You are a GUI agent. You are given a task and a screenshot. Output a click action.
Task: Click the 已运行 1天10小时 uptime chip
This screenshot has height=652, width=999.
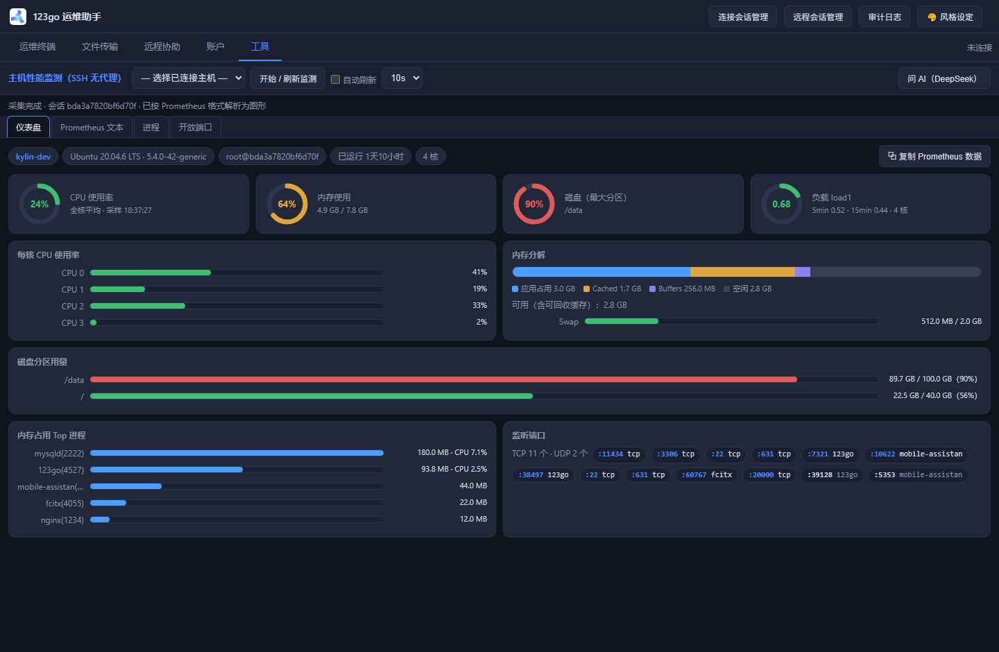coord(370,157)
